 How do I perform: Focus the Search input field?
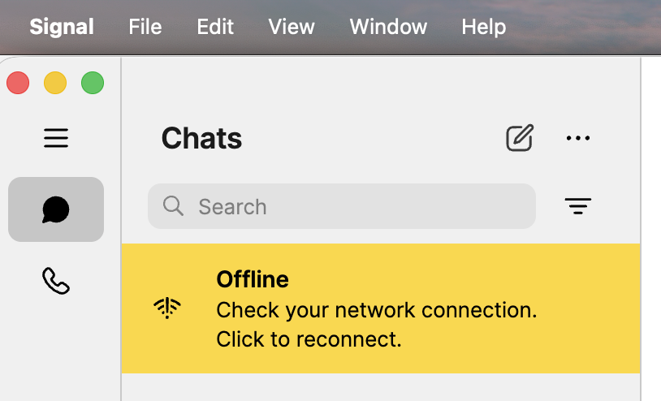[357, 207]
